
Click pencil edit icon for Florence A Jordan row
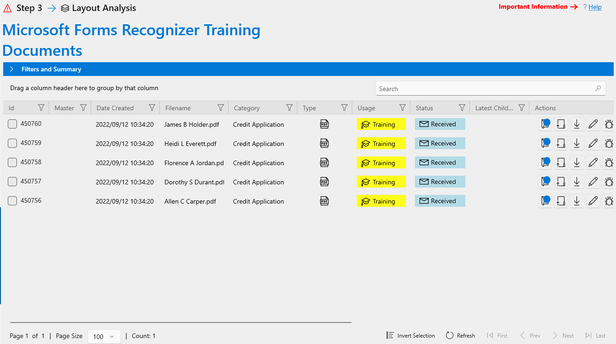(x=593, y=162)
